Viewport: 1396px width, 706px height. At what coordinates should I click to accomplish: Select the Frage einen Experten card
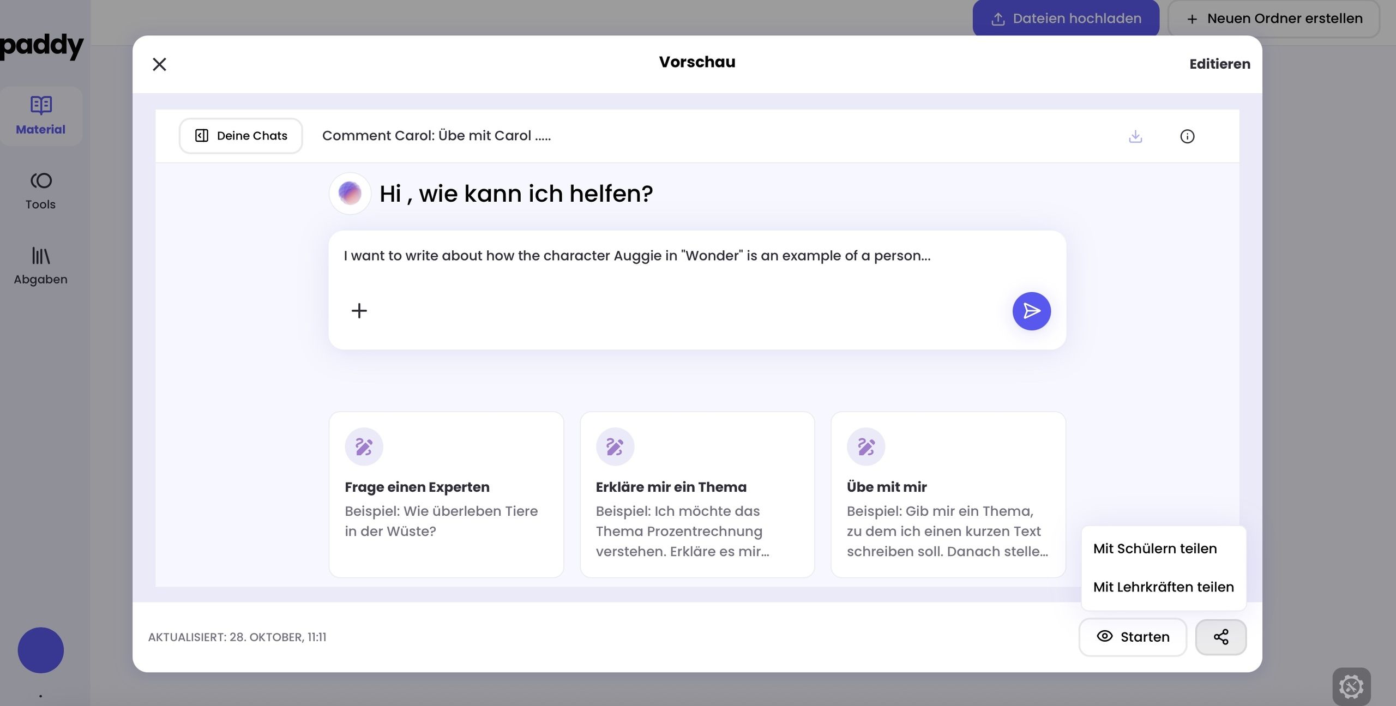coord(446,494)
